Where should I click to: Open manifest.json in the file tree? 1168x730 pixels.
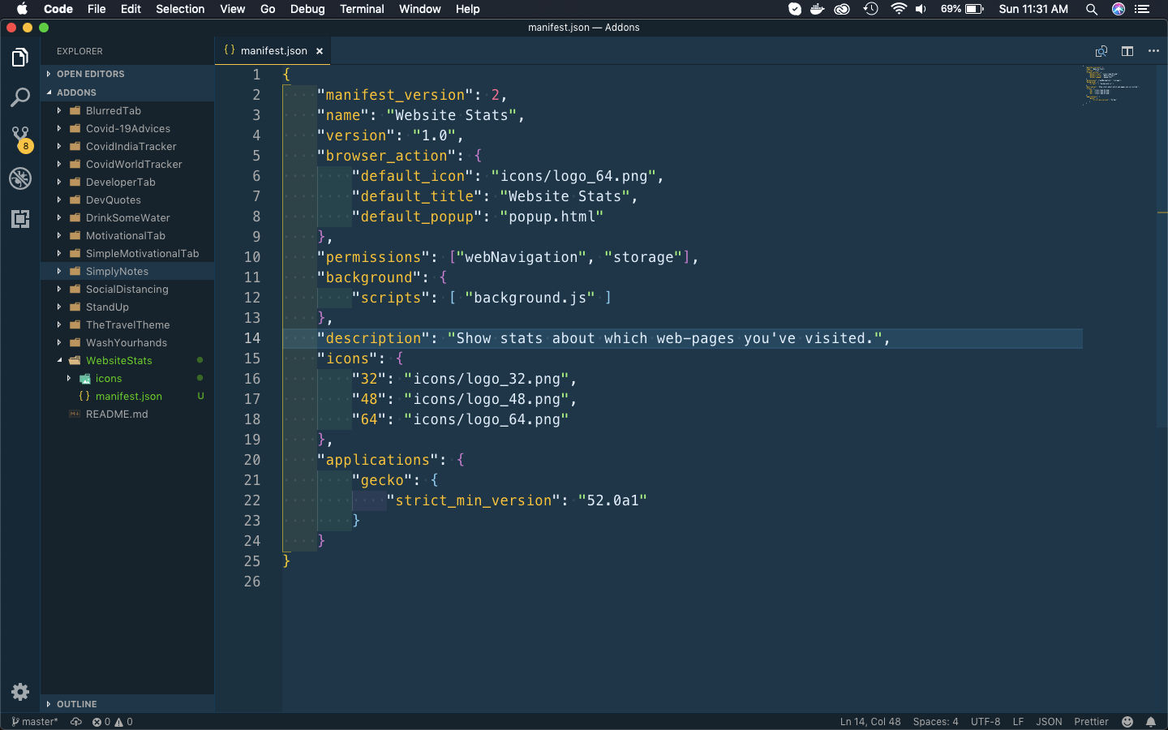[128, 396]
